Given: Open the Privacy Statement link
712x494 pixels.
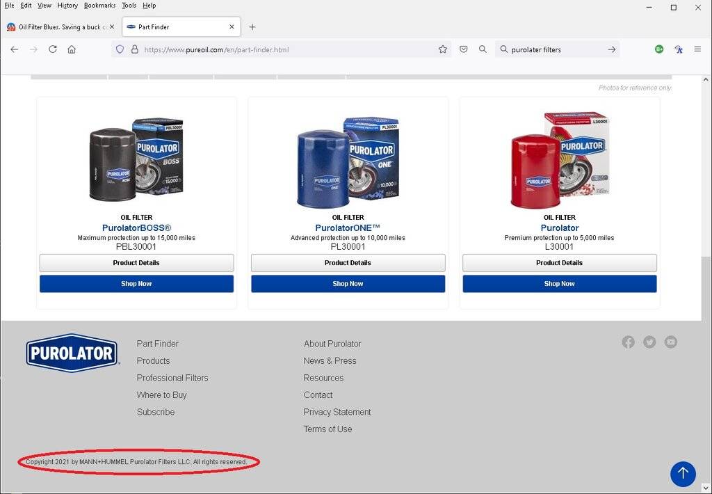Looking at the screenshot, I should pyautogui.click(x=337, y=412).
